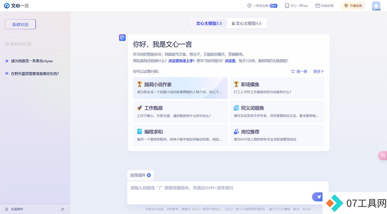Click the rocket icon on 工作瓶颈
Viewport: 387px width, 214px height.
tap(140, 108)
